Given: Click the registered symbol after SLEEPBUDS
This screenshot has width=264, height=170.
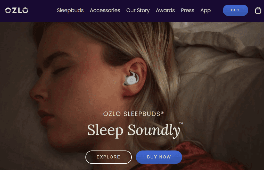Looking at the screenshot, I should tap(162, 113).
